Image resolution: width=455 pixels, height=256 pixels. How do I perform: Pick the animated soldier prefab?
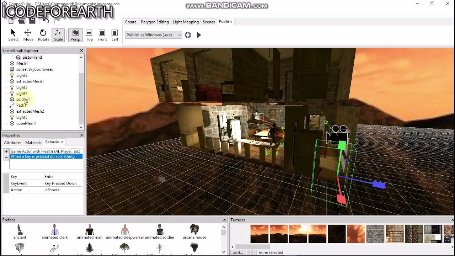coord(160,232)
